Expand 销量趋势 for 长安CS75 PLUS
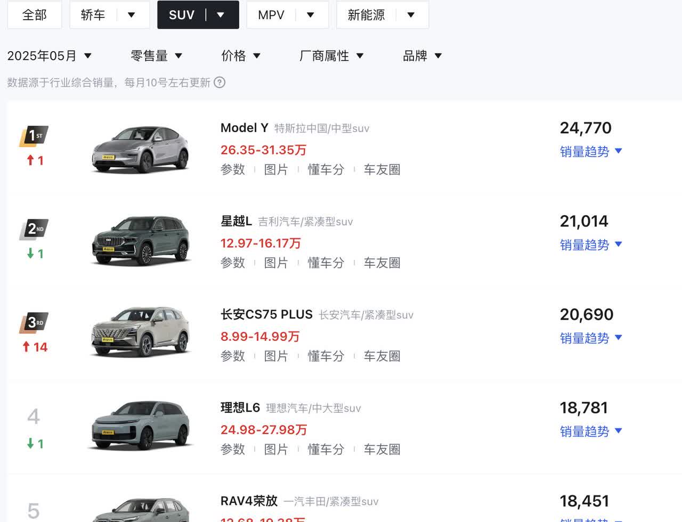 pos(591,338)
